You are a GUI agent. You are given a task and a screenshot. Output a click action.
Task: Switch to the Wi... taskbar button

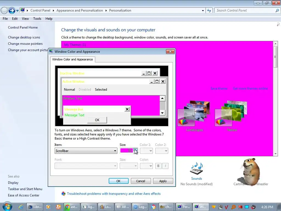pos(201,207)
